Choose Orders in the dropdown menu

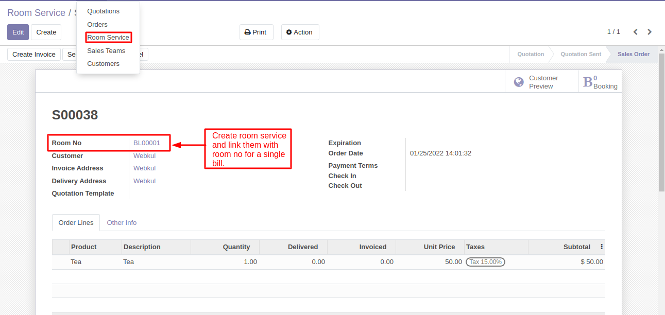[97, 25]
